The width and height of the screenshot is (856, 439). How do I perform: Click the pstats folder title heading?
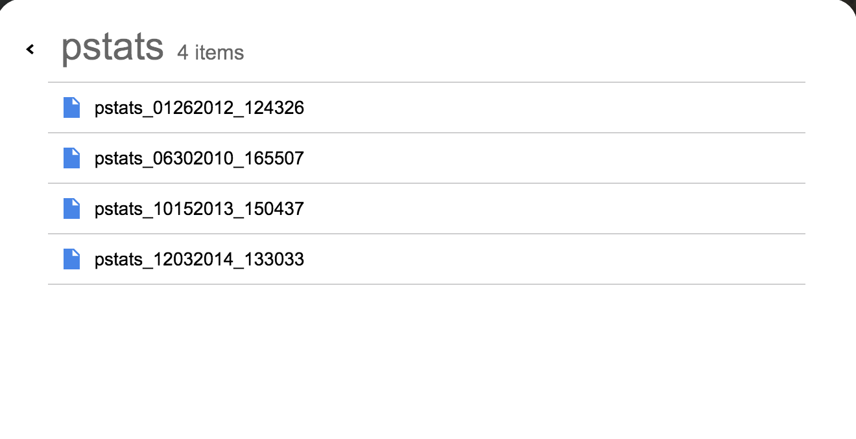point(112,47)
